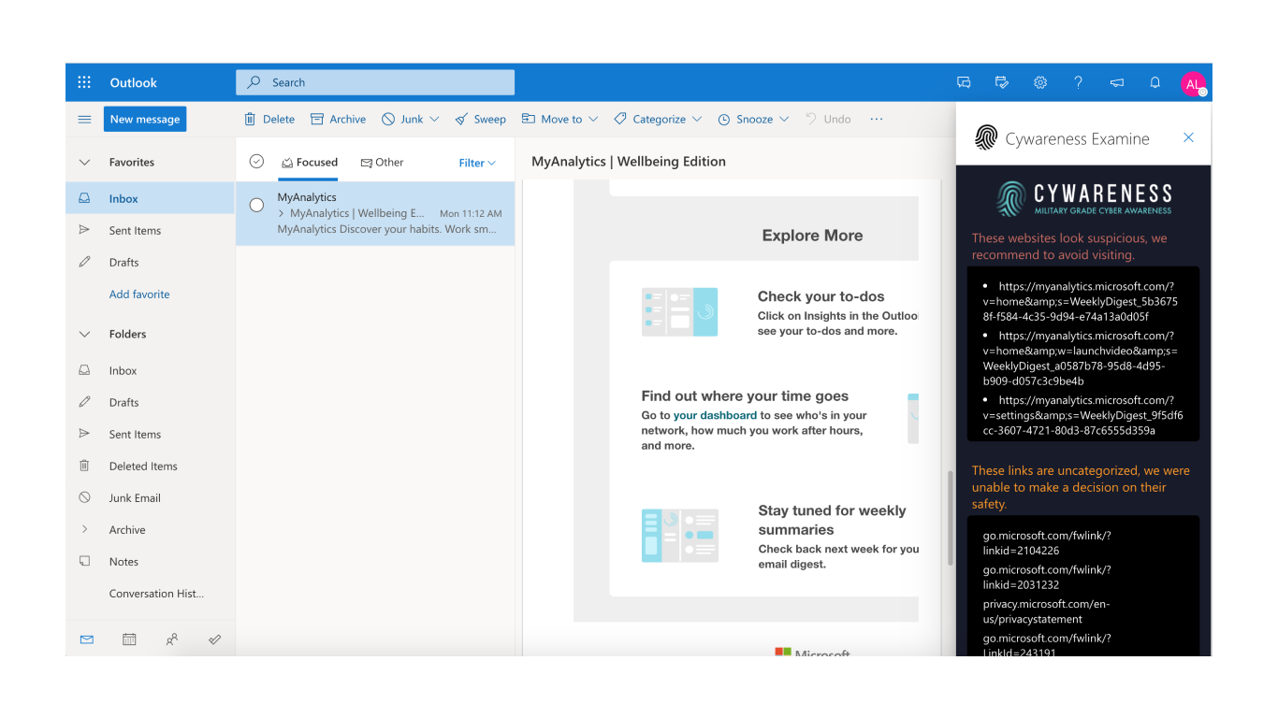Delete the selected message
This screenshot has height=718, width=1278.
tap(269, 120)
